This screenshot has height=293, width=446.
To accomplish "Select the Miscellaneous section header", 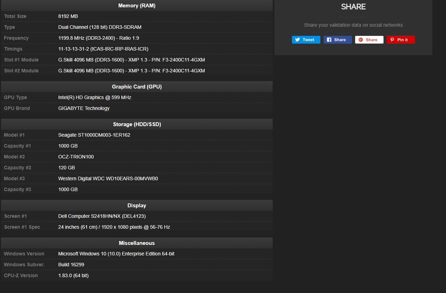I will tap(137, 243).
